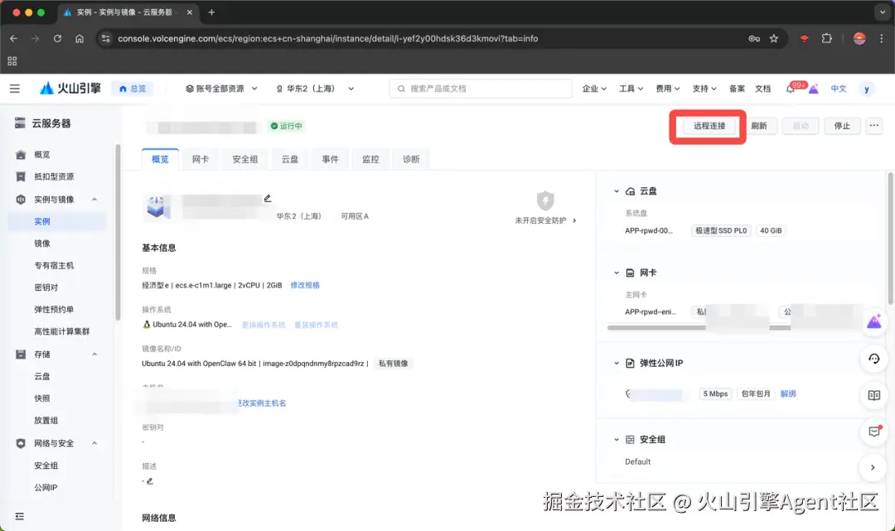Click the 修改规格 link
895x531 pixels.
coord(305,285)
